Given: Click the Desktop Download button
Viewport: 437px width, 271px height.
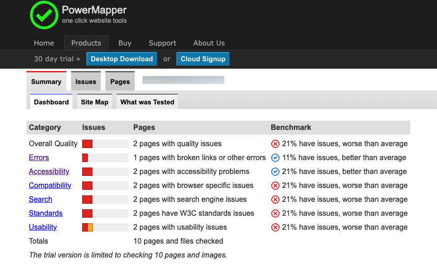Looking at the screenshot, I should 122,59.
